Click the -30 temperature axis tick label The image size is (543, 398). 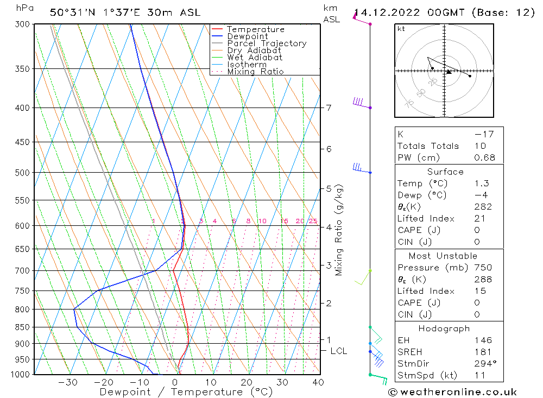point(67,382)
